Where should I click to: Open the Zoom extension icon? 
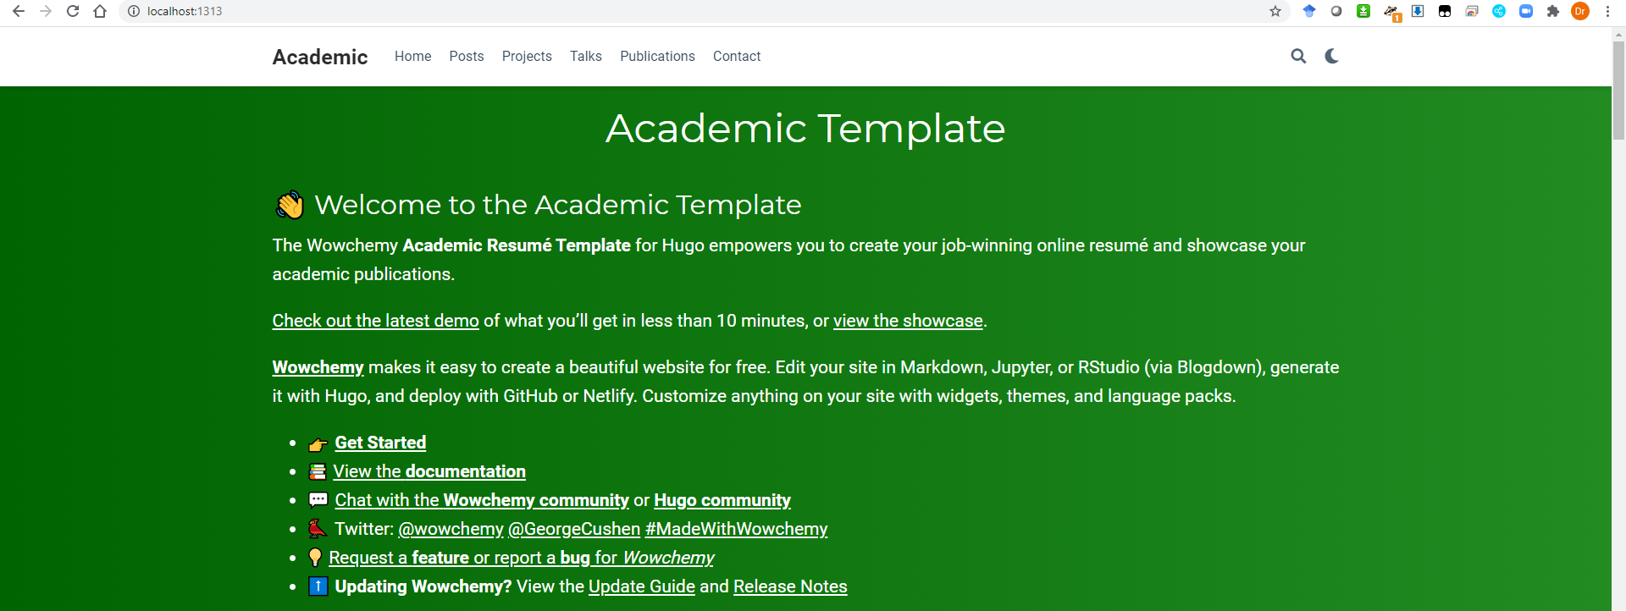click(1526, 11)
